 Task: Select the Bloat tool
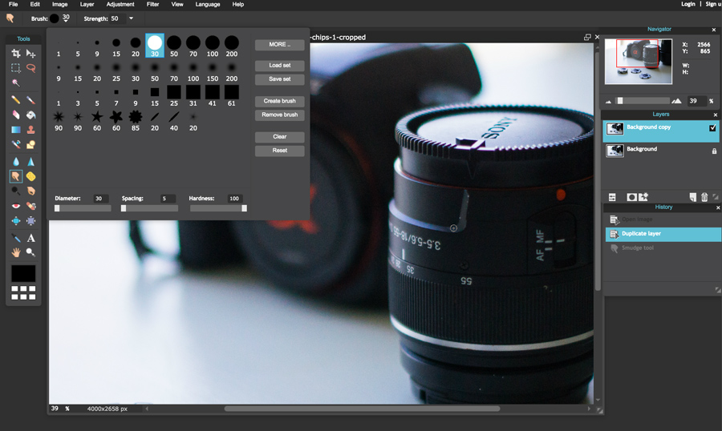click(x=16, y=221)
